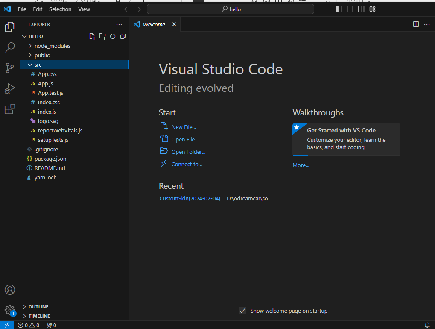The width and height of the screenshot is (435, 329).
Task: Open App.css file
Action: (74, 74)
